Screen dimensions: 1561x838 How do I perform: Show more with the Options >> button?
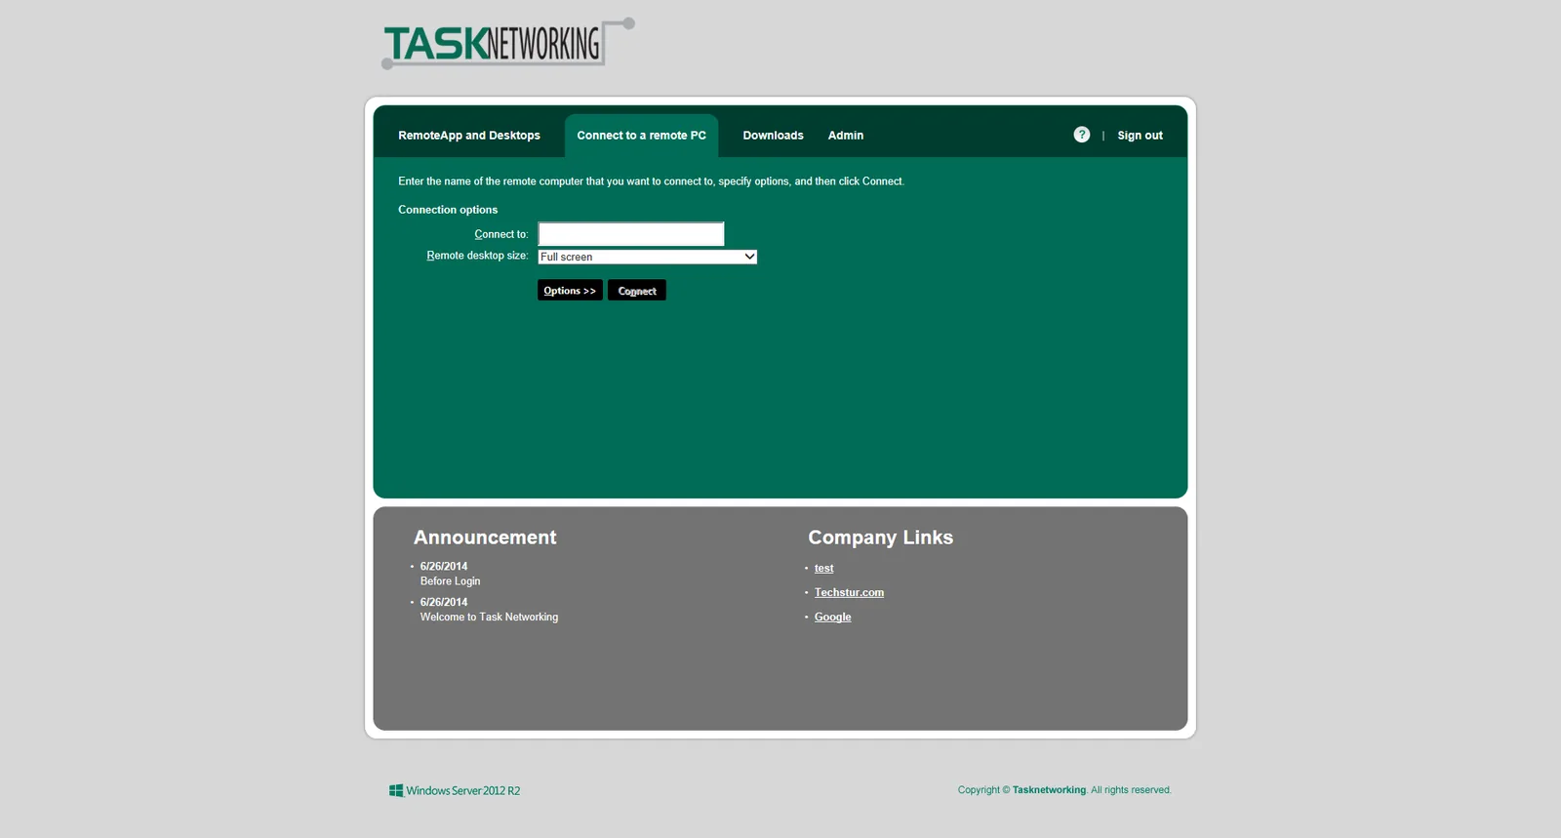(x=570, y=290)
